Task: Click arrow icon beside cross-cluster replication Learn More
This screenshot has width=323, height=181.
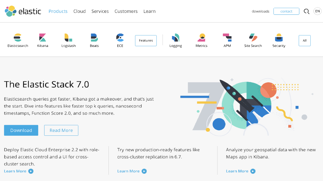Action: click(x=144, y=171)
